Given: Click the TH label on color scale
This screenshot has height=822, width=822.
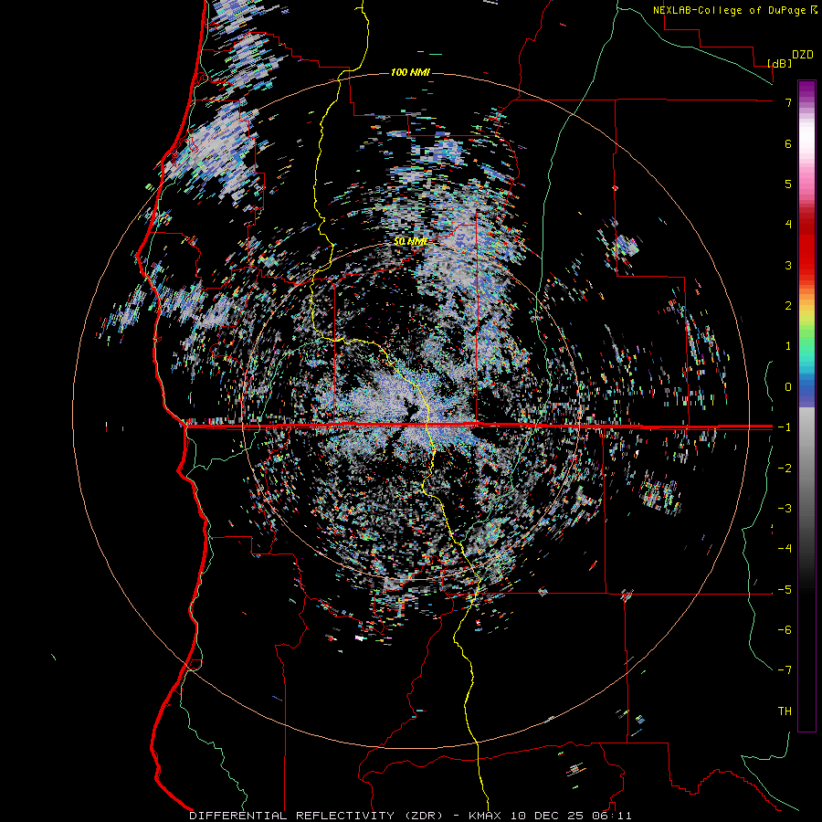Looking at the screenshot, I should [x=785, y=711].
